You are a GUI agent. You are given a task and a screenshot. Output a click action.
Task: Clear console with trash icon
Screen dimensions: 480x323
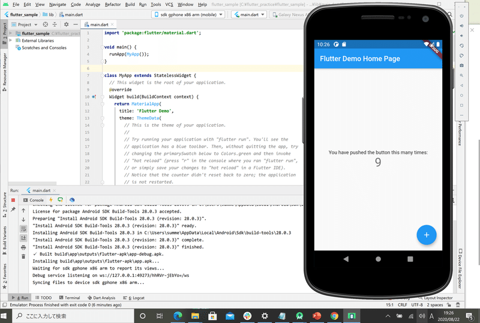pyautogui.click(x=23, y=256)
